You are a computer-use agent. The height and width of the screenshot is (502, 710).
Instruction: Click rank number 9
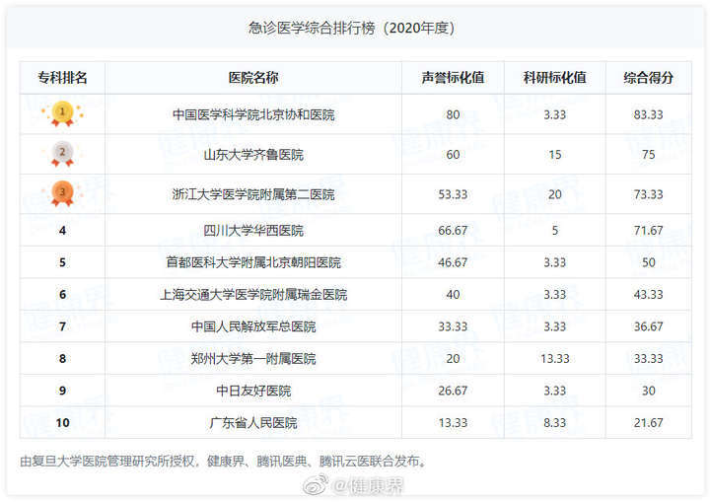(x=62, y=391)
